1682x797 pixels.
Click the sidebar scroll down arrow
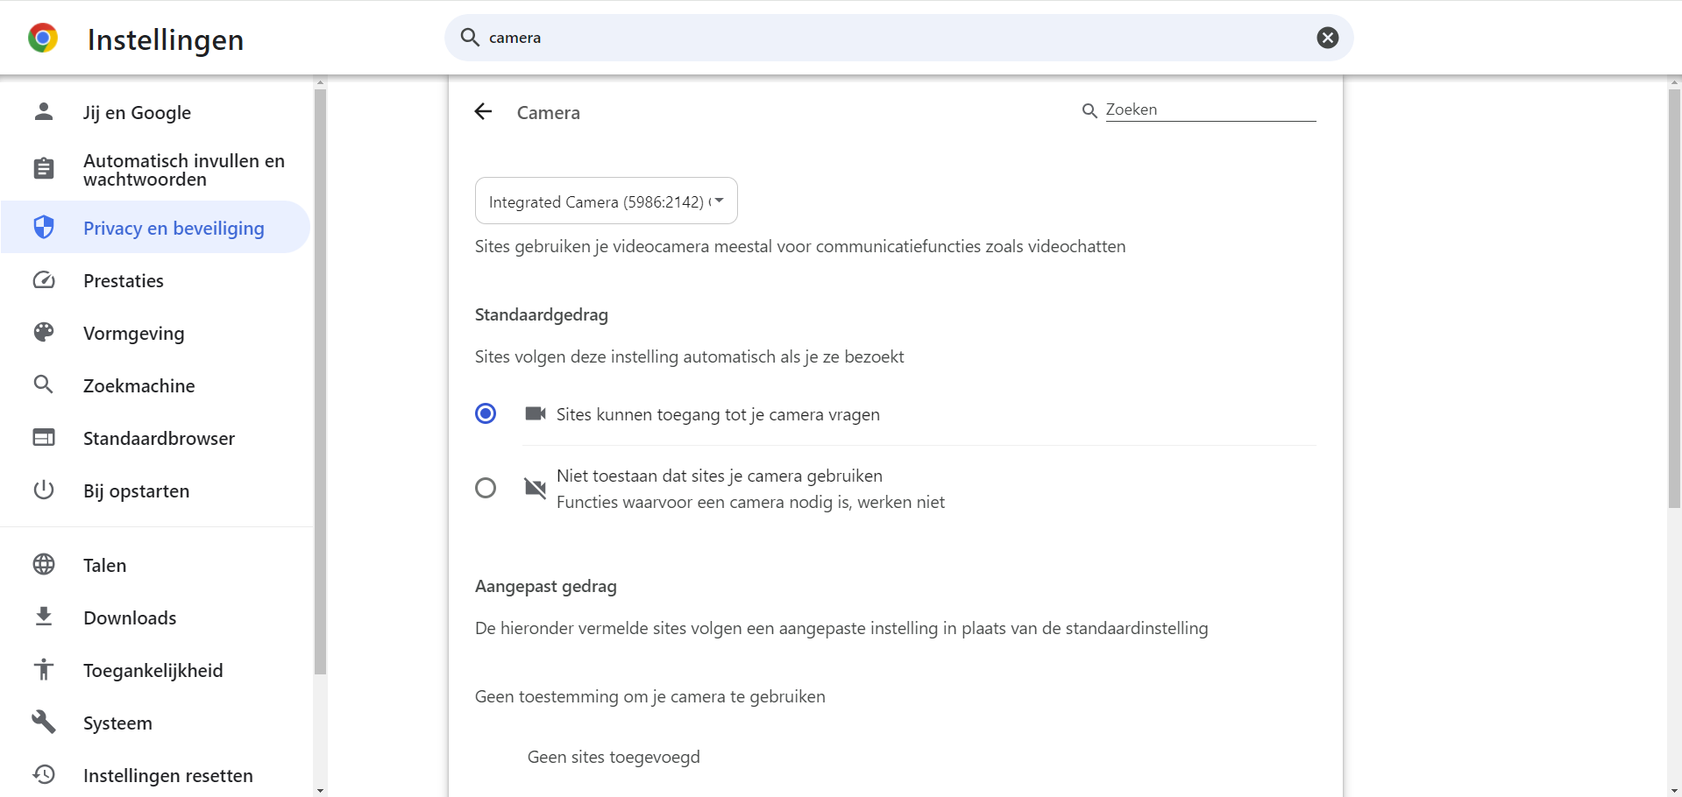coord(320,790)
